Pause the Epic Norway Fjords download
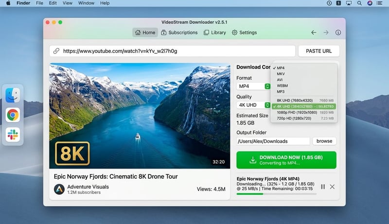389x224 pixels. [323, 187]
